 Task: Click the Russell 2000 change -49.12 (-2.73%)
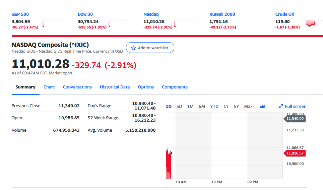223,27
